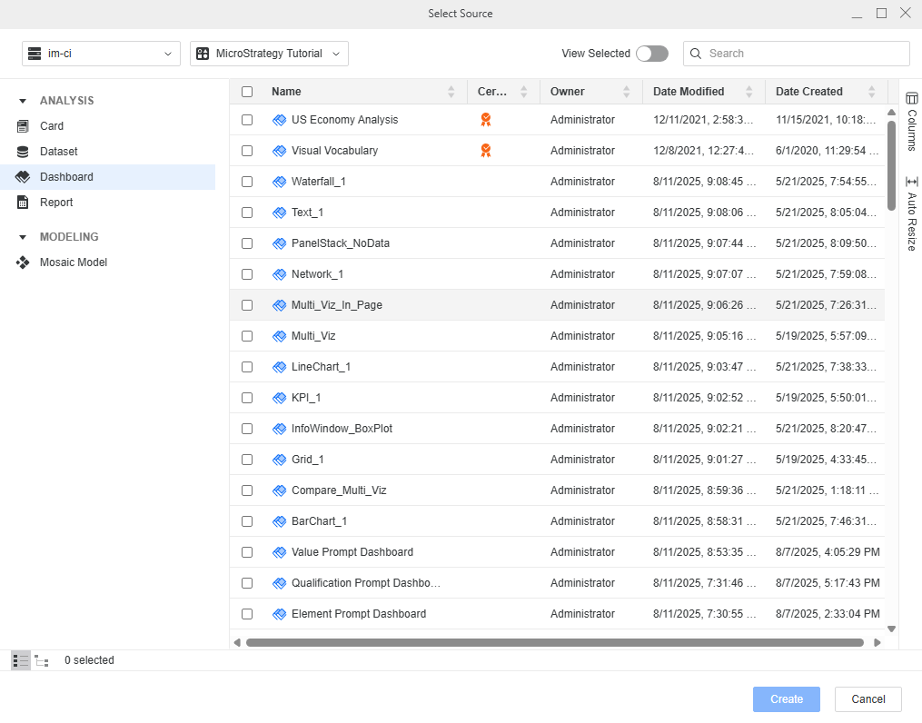922x723 pixels.
Task: Toggle the View Selected switch
Action: [x=651, y=54]
